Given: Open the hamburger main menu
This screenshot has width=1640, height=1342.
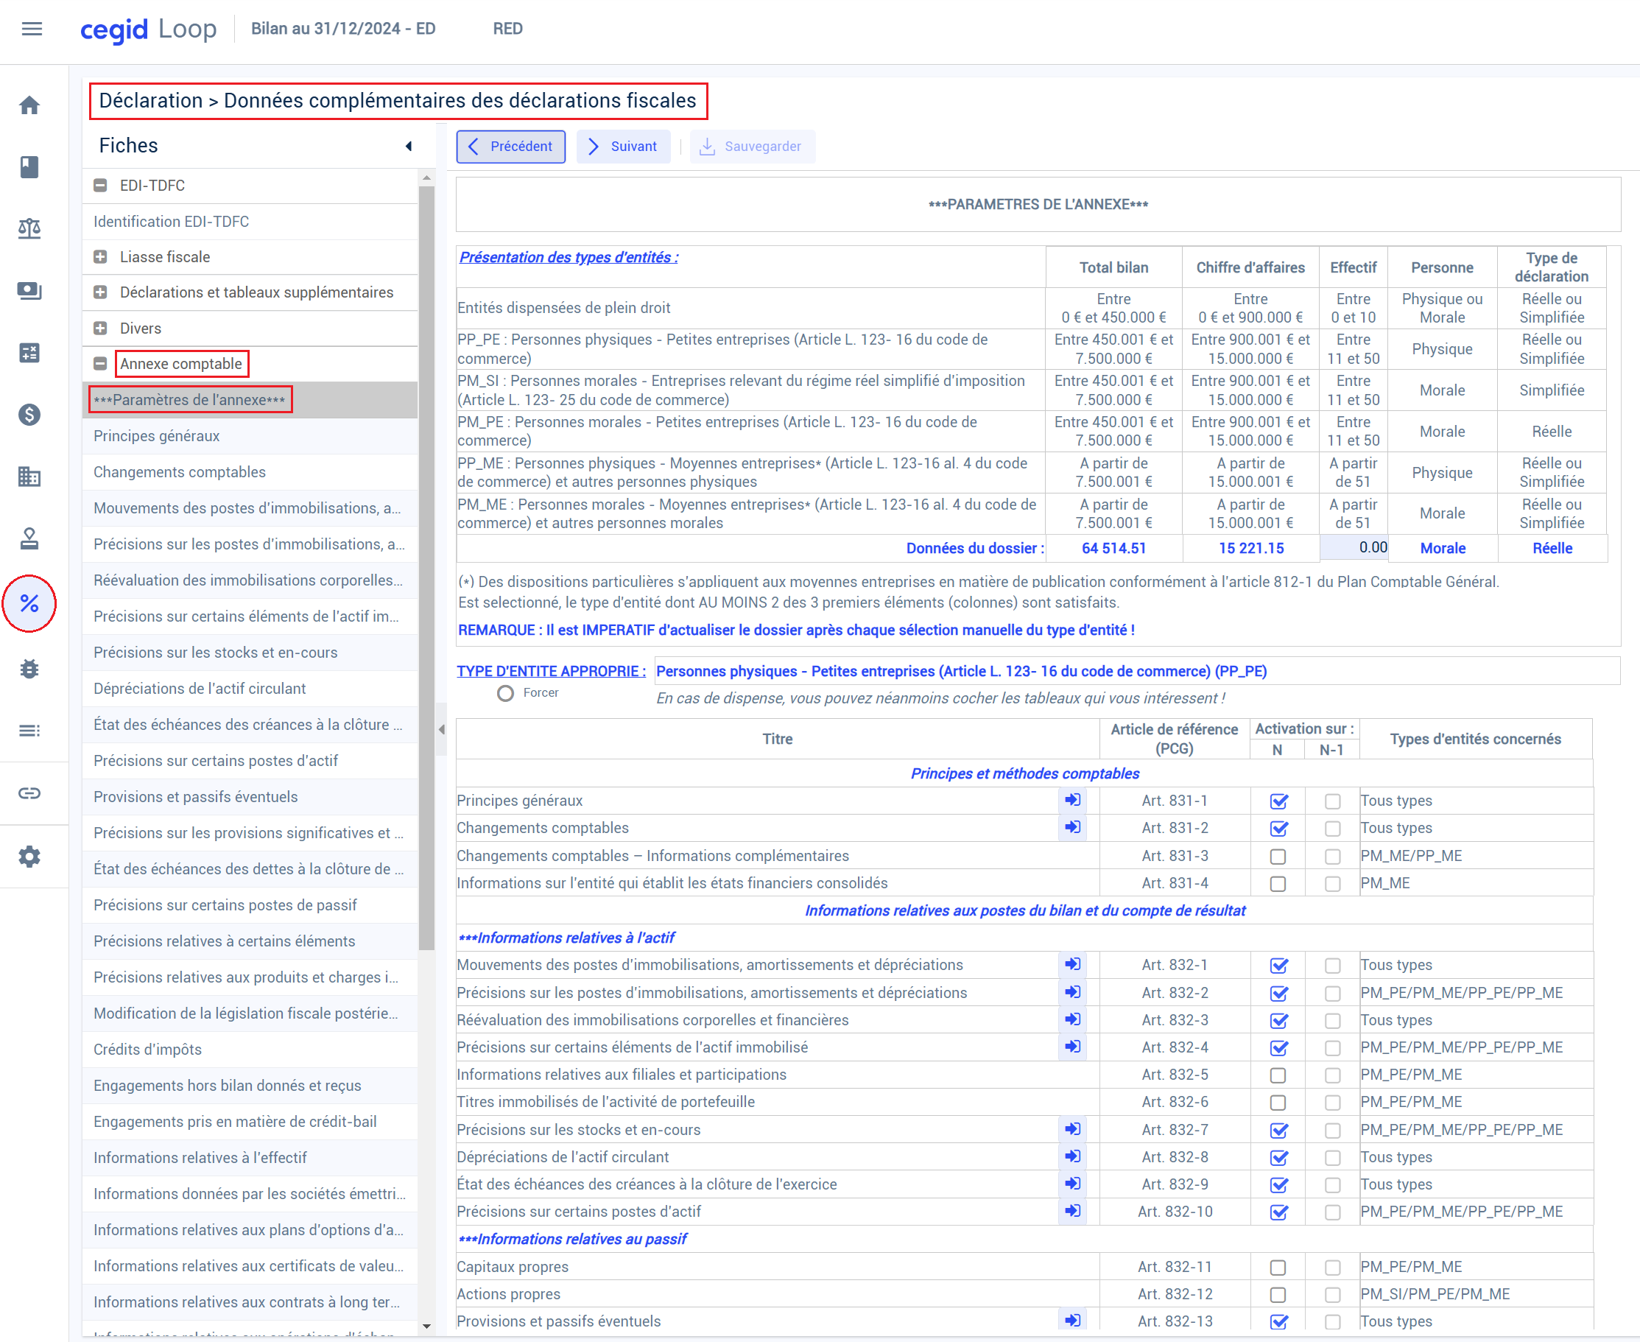Looking at the screenshot, I should coord(32,29).
